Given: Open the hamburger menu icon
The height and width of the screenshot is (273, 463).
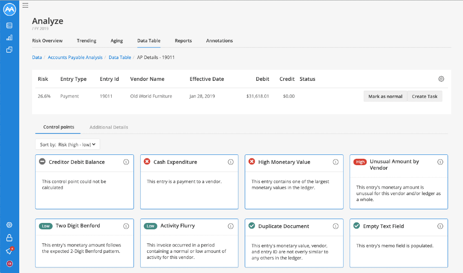Looking at the screenshot, I should (25, 5).
